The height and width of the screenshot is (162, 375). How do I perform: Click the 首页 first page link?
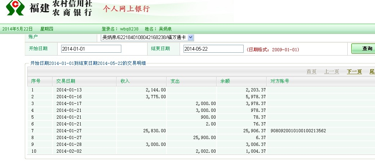(x=311, y=72)
